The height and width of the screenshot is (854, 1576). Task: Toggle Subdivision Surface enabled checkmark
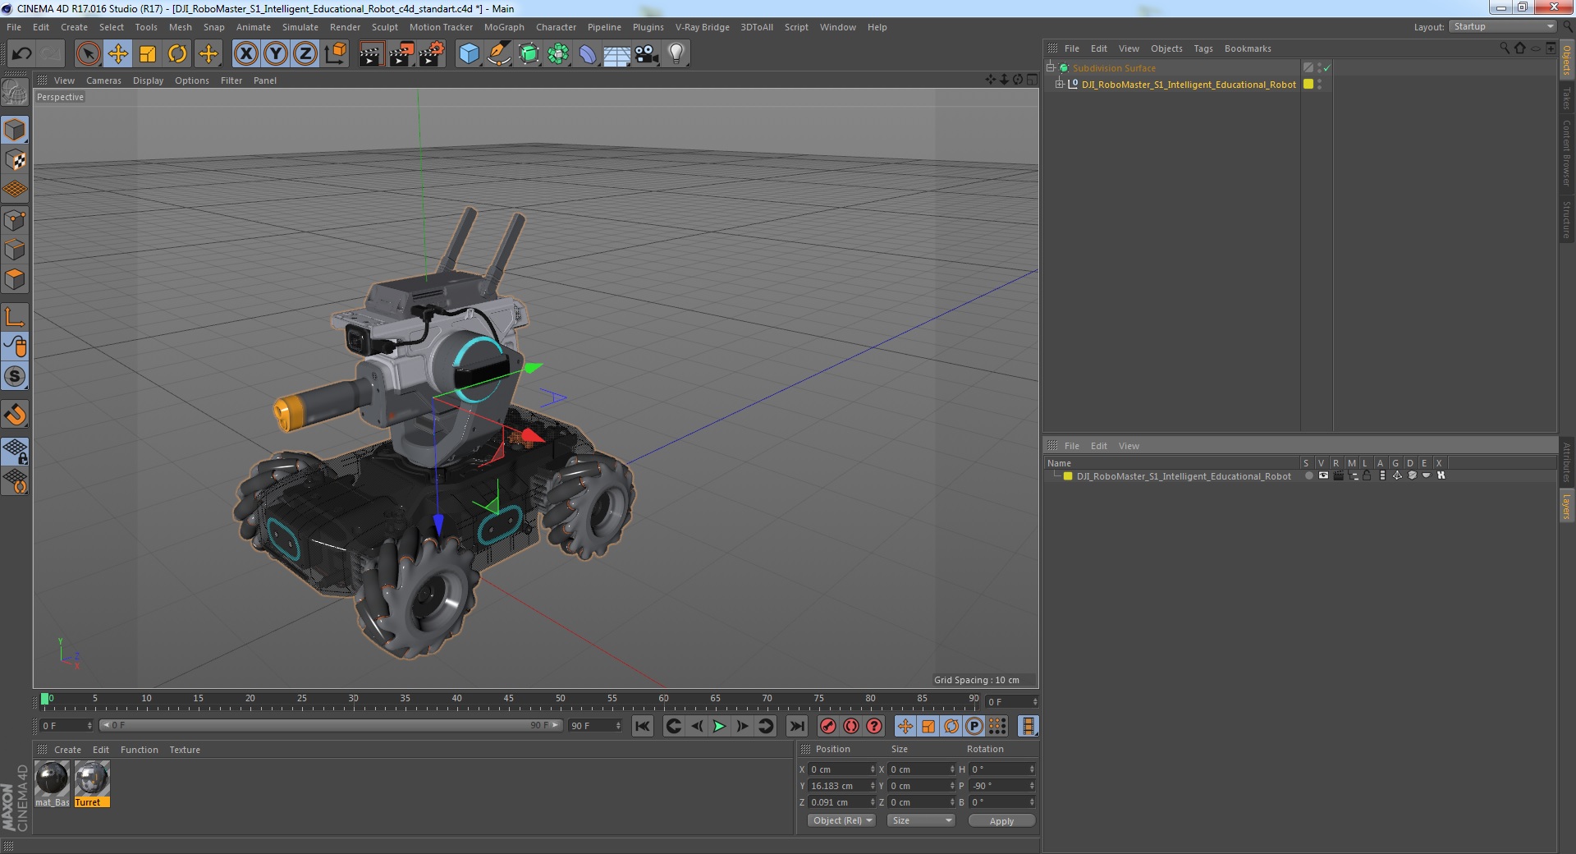pyautogui.click(x=1326, y=68)
